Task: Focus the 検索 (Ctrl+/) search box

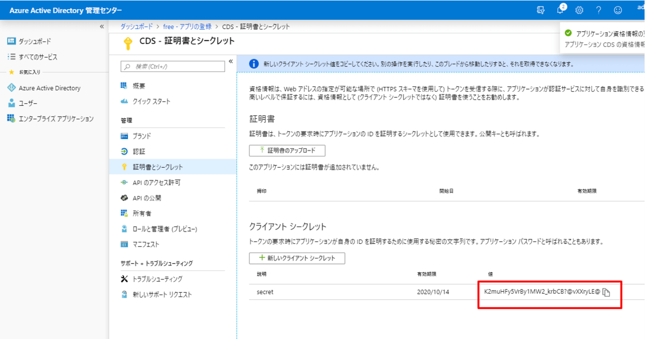Action: click(x=173, y=66)
